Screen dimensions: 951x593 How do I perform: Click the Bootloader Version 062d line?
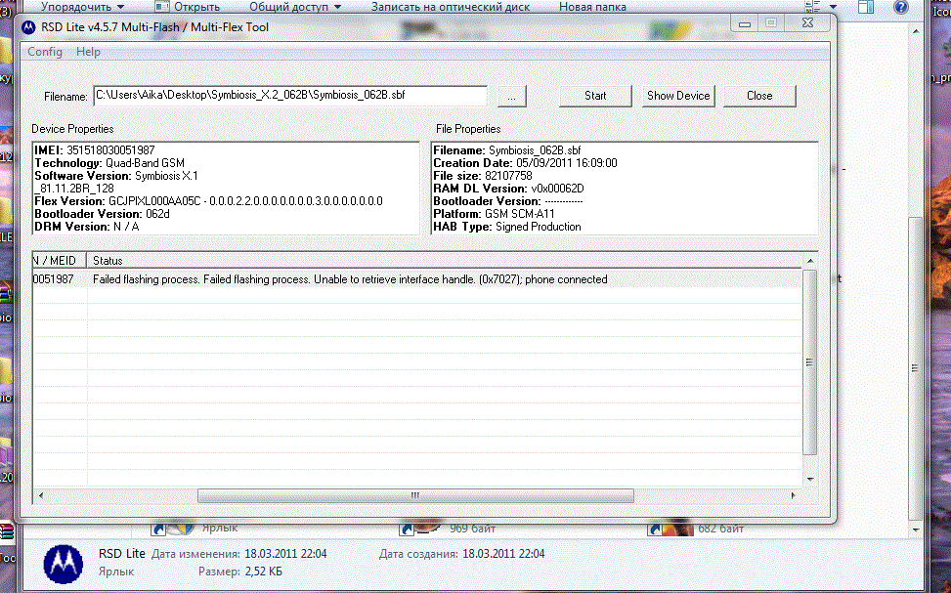tap(102, 213)
